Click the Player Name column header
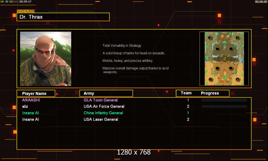The image size is (268, 161). (36, 93)
